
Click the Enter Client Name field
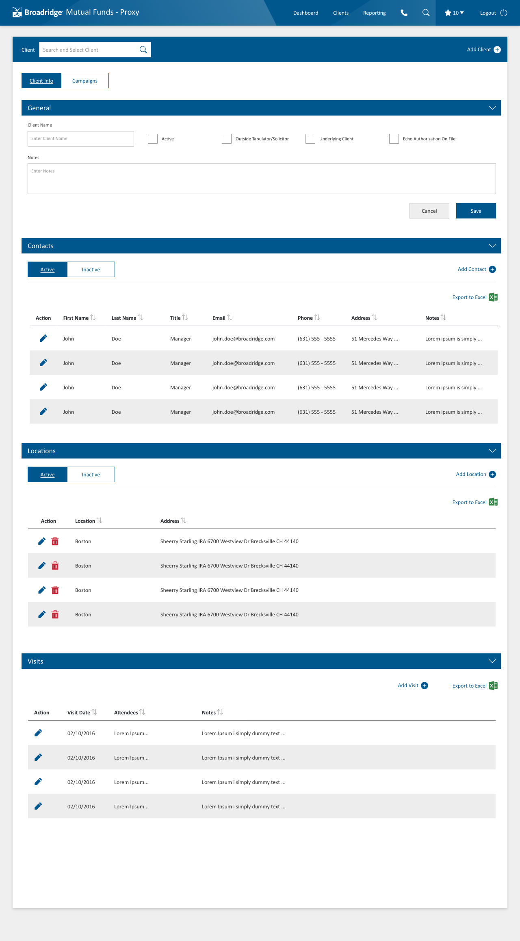(81, 139)
